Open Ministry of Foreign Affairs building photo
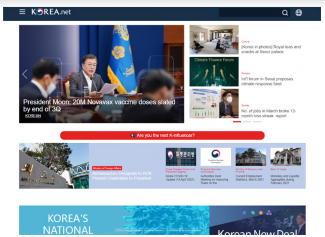 [54, 166]
